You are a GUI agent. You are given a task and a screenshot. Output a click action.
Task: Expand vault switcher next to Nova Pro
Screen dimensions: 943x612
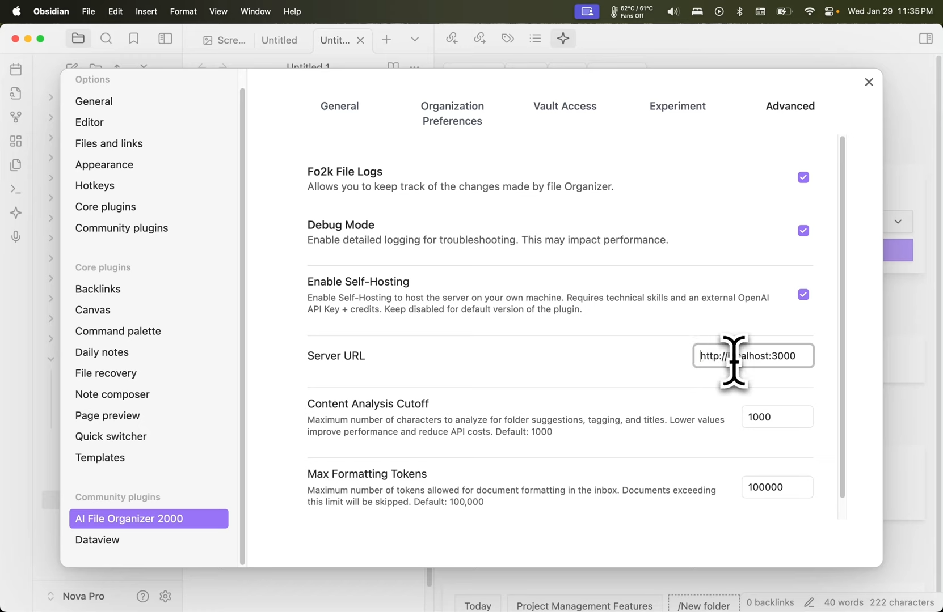50,596
